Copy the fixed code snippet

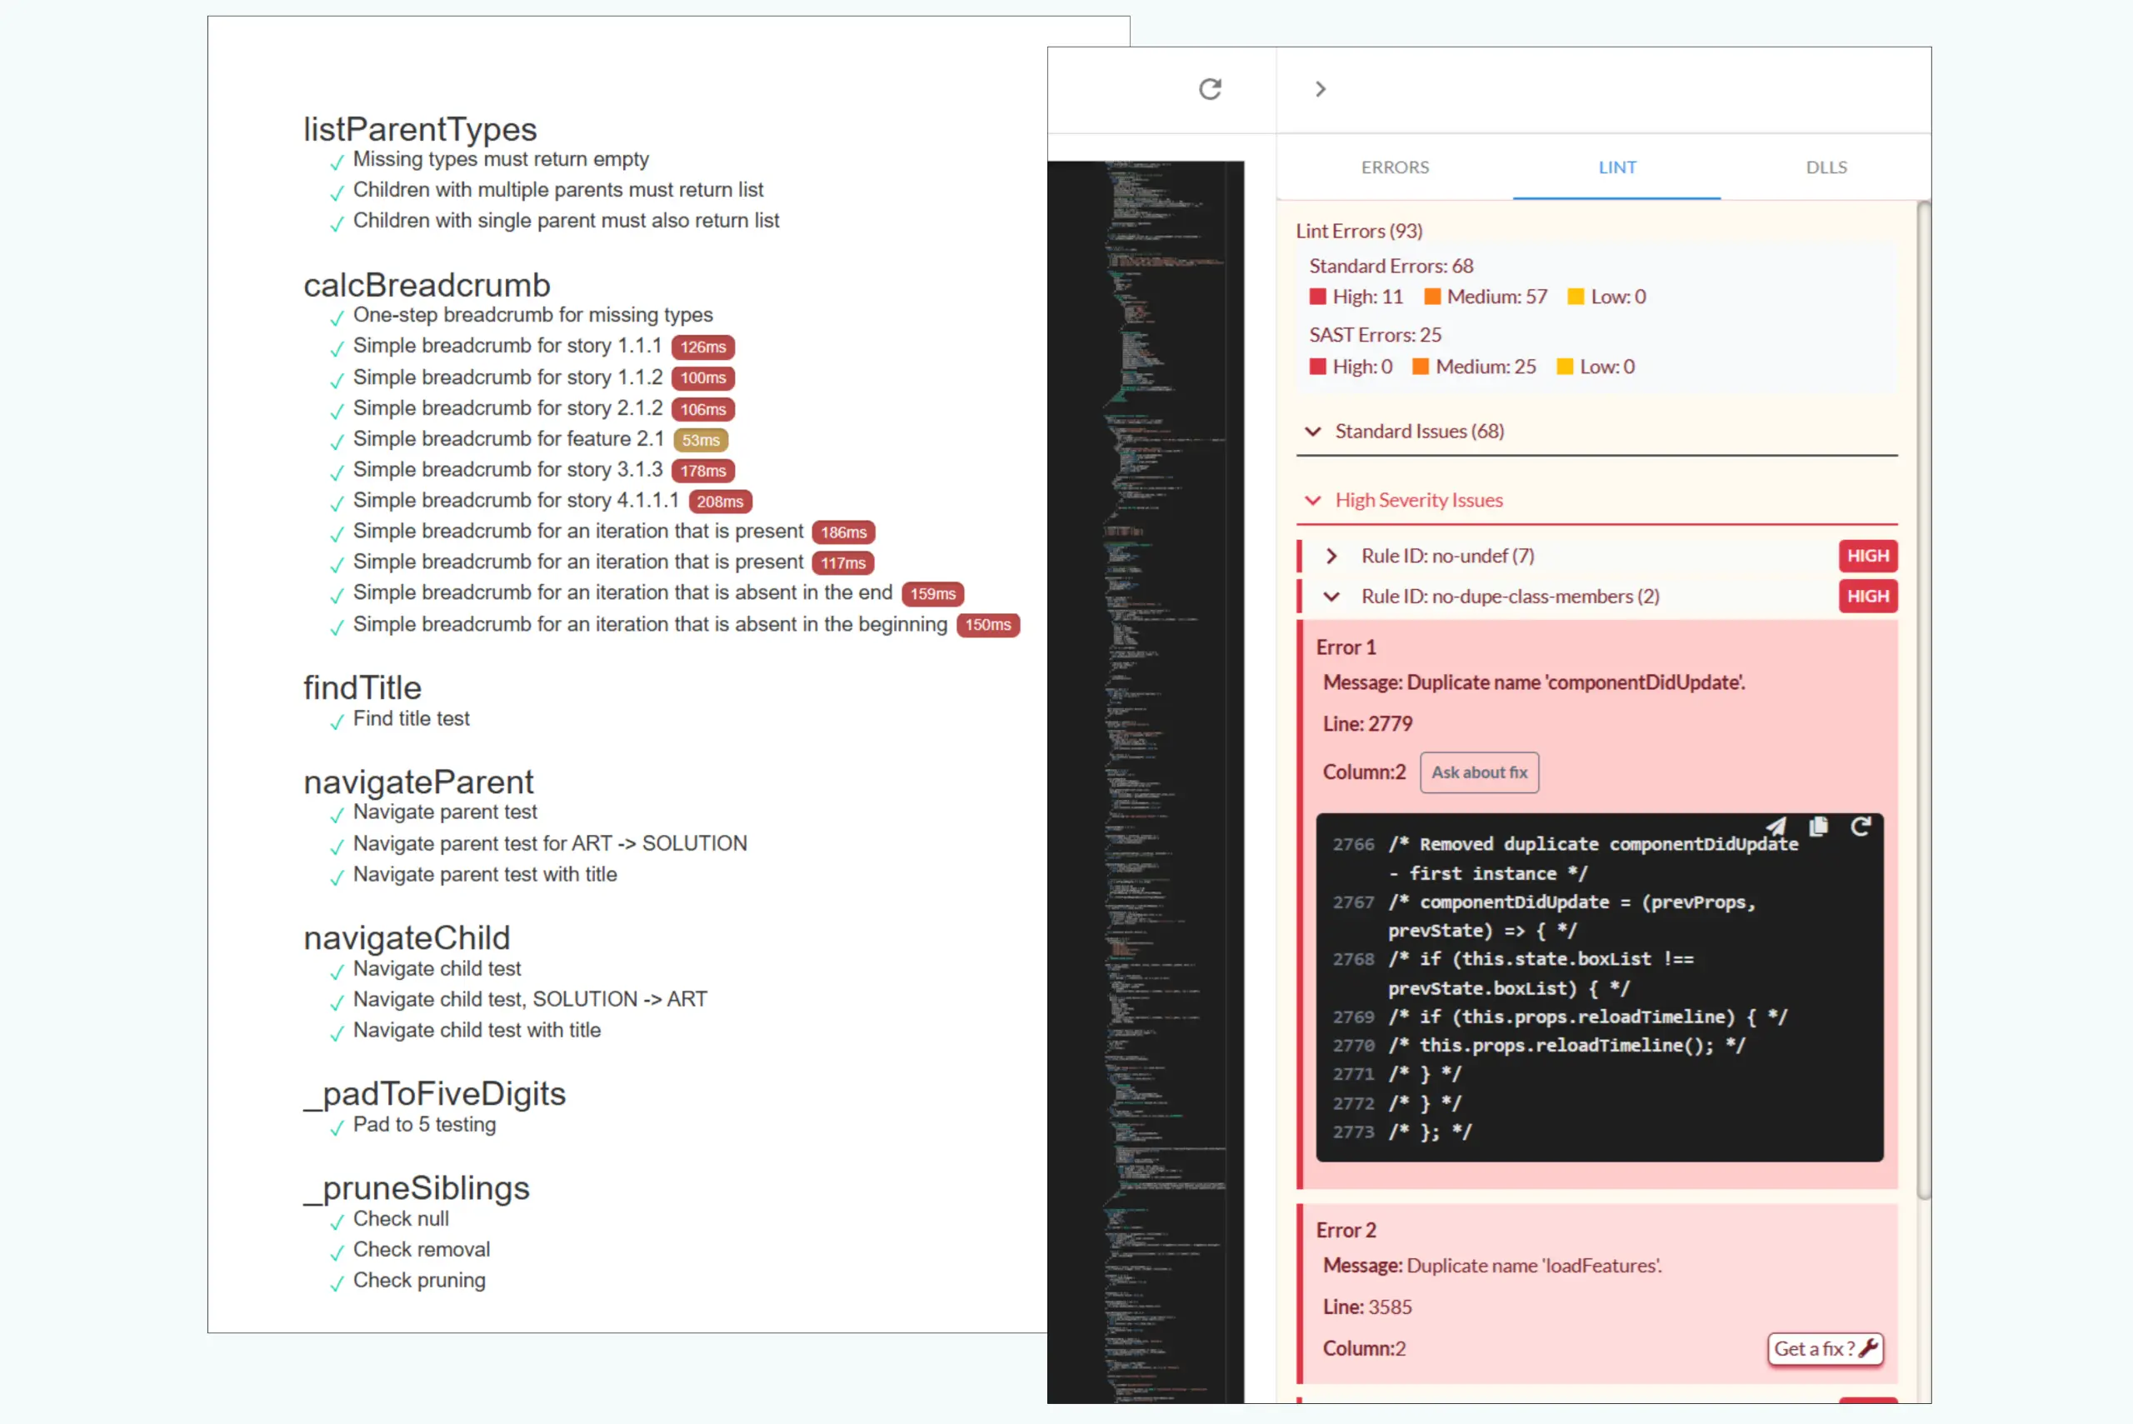point(1818,827)
